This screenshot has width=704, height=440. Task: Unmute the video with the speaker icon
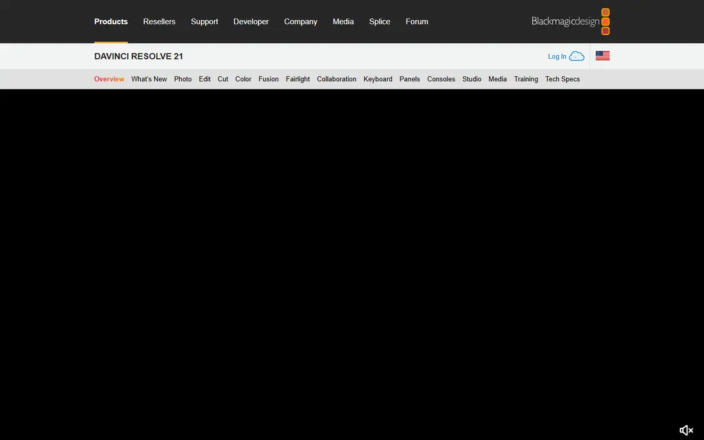pos(686,430)
